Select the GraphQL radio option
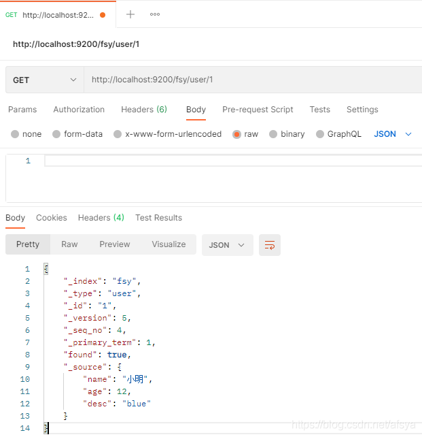Viewport: 422px width, 437px height. coord(320,134)
